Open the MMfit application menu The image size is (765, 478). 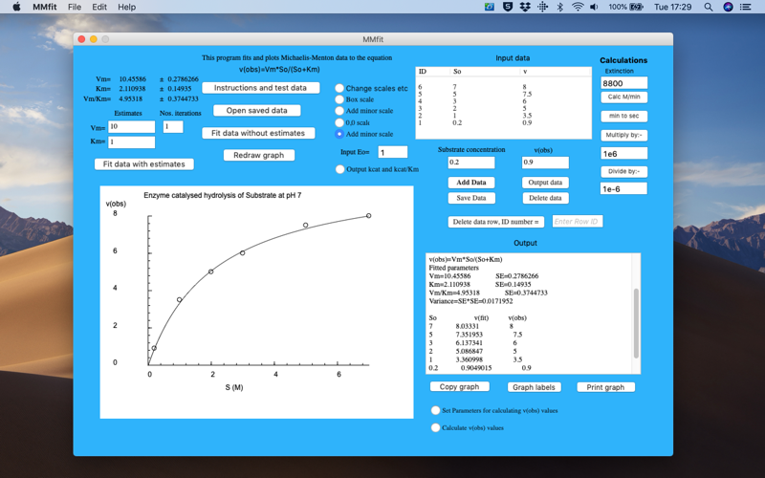45,7
